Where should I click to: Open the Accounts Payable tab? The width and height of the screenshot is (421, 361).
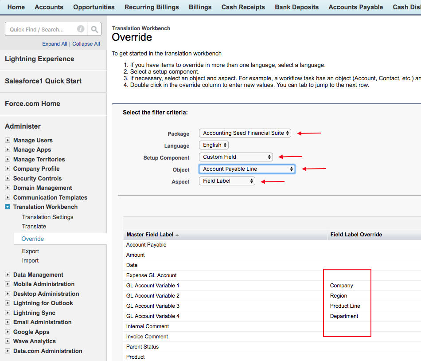pos(356,7)
